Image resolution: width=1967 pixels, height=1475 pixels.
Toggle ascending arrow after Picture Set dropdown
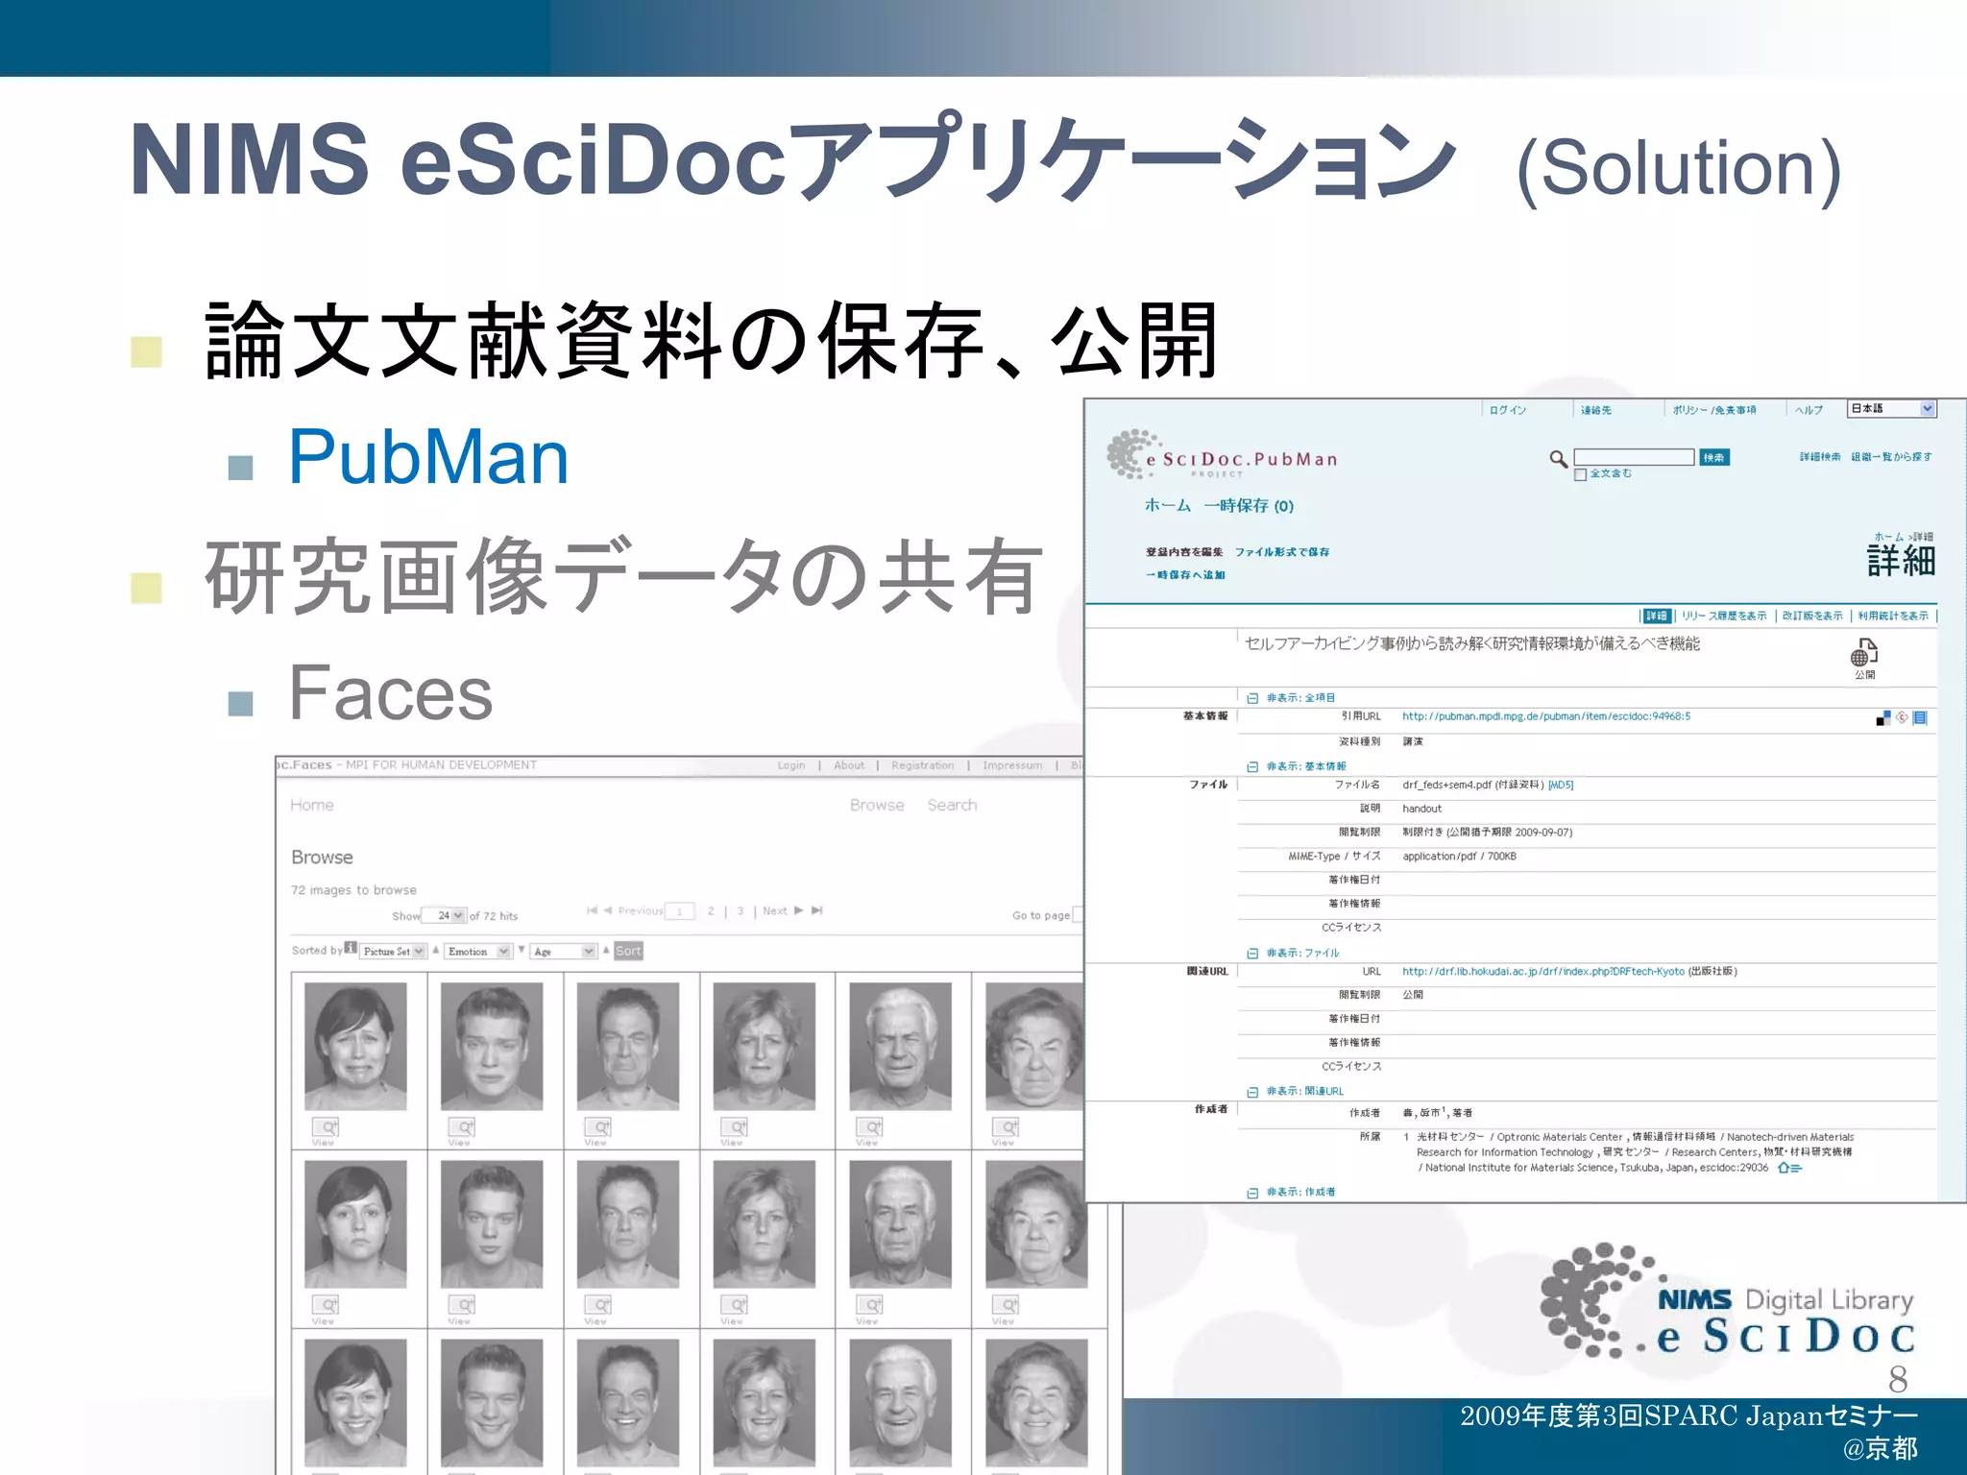point(436,950)
